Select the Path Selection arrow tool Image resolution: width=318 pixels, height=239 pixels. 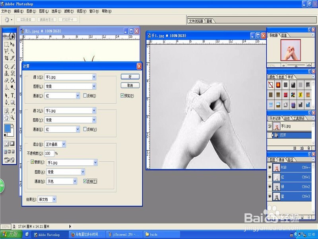6,95
